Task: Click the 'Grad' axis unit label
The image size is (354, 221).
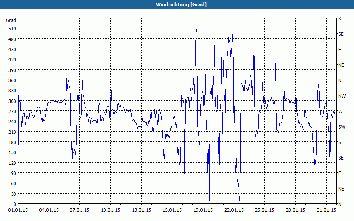Action: pyautogui.click(x=11, y=20)
